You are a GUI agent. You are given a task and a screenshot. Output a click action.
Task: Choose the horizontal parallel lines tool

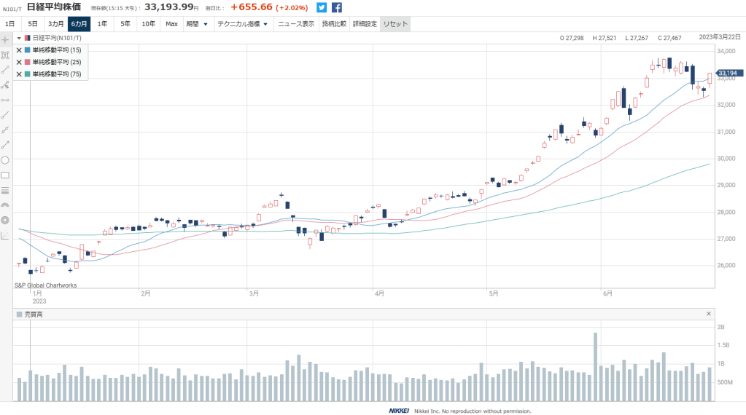[5, 190]
